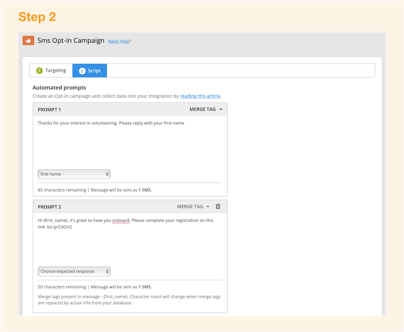
Task: Click the 'PROMPT 1' header label
Action: click(49, 110)
